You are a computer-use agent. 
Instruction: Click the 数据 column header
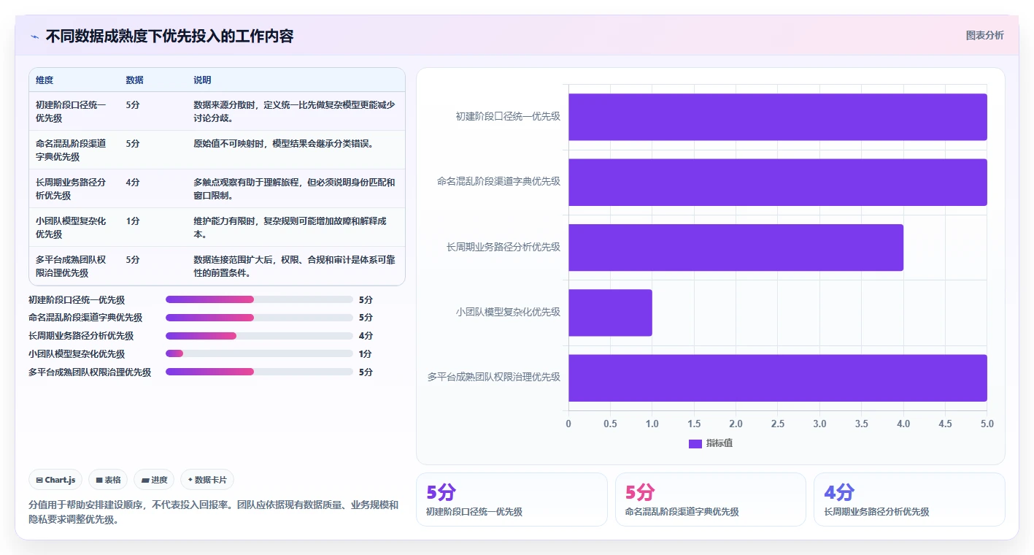point(135,80)
